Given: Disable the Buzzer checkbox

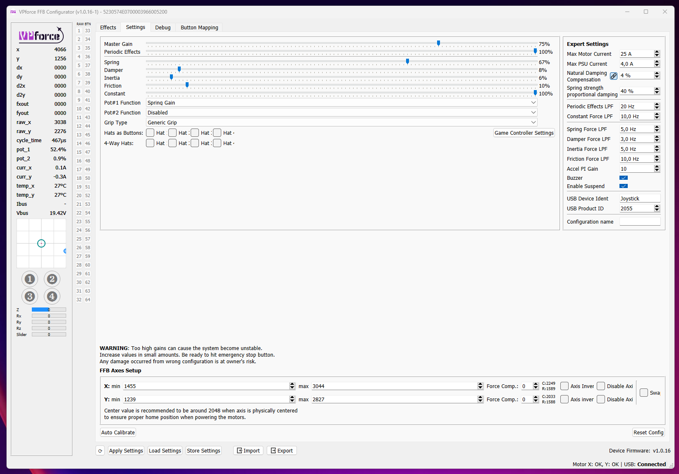Looking at the screenshot, I should 624,177.
